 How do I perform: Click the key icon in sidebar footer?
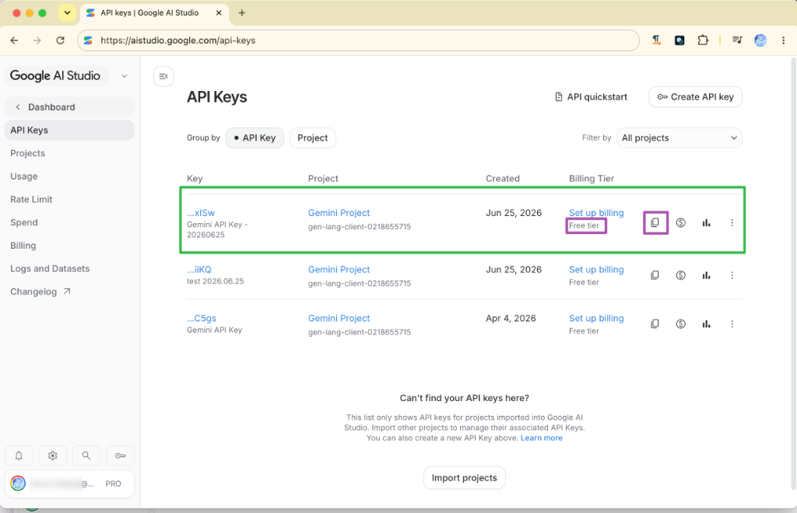click(121, 455)
